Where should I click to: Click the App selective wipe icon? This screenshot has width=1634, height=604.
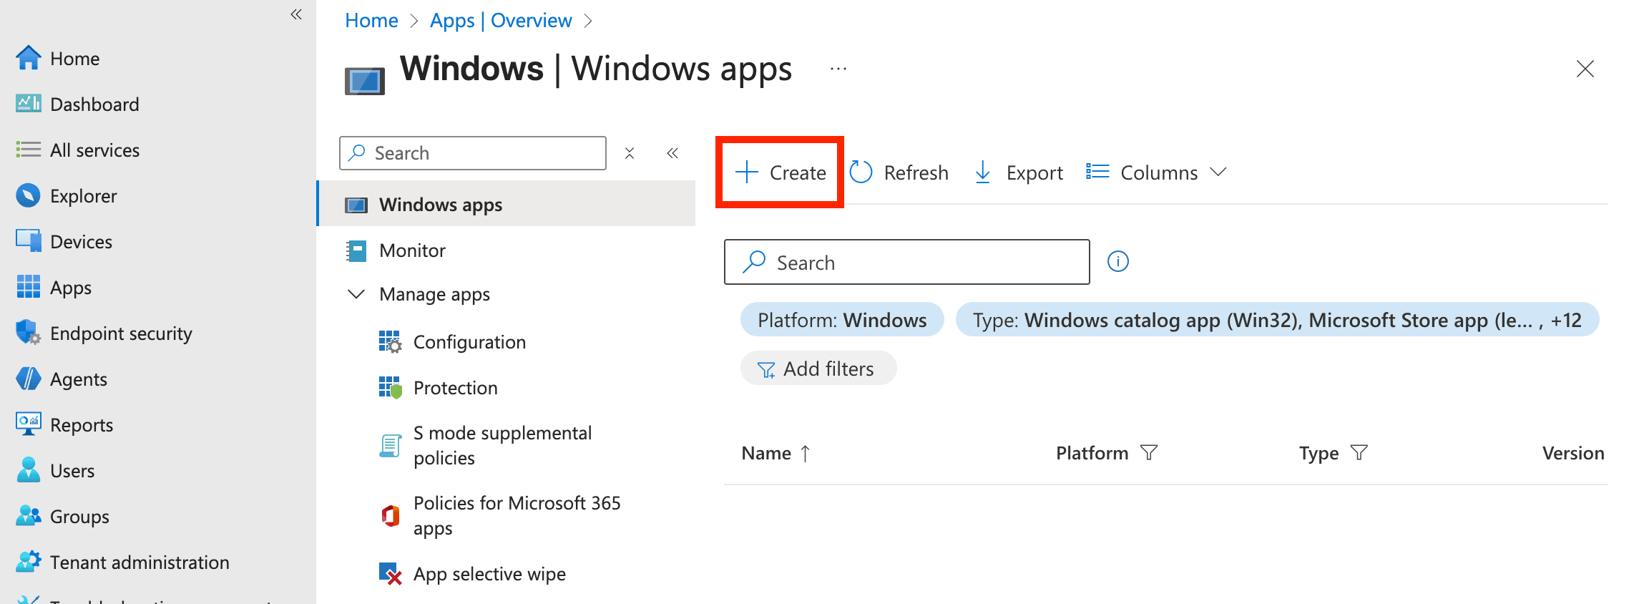tap(391, 574)
